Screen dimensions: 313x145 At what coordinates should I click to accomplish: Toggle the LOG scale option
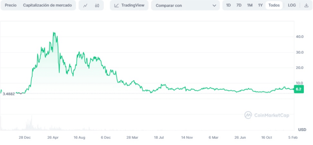[292, 5]
